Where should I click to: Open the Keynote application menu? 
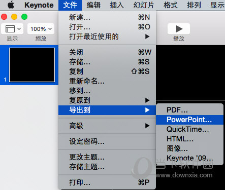click(x=39, y=5)
